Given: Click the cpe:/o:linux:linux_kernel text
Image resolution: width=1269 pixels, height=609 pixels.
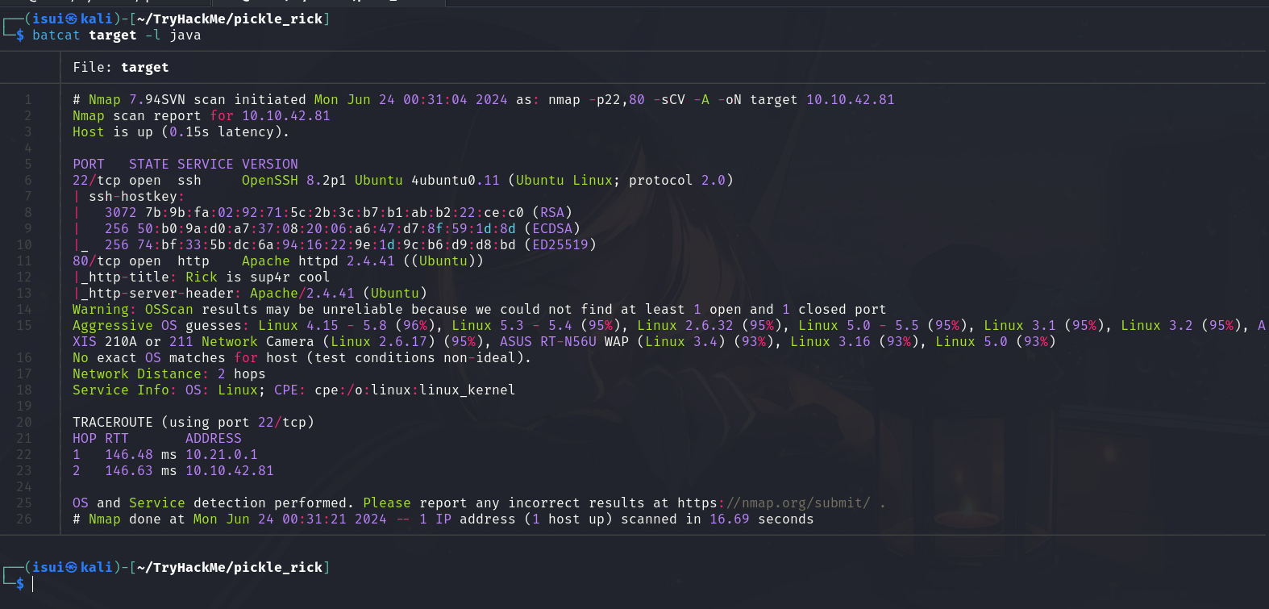Looking at the screenshot, I should (414, 390).
